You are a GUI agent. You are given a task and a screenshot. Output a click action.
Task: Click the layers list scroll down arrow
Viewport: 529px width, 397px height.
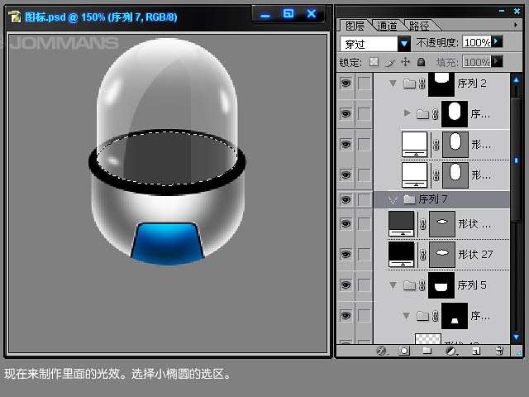[x=516, y=337]
